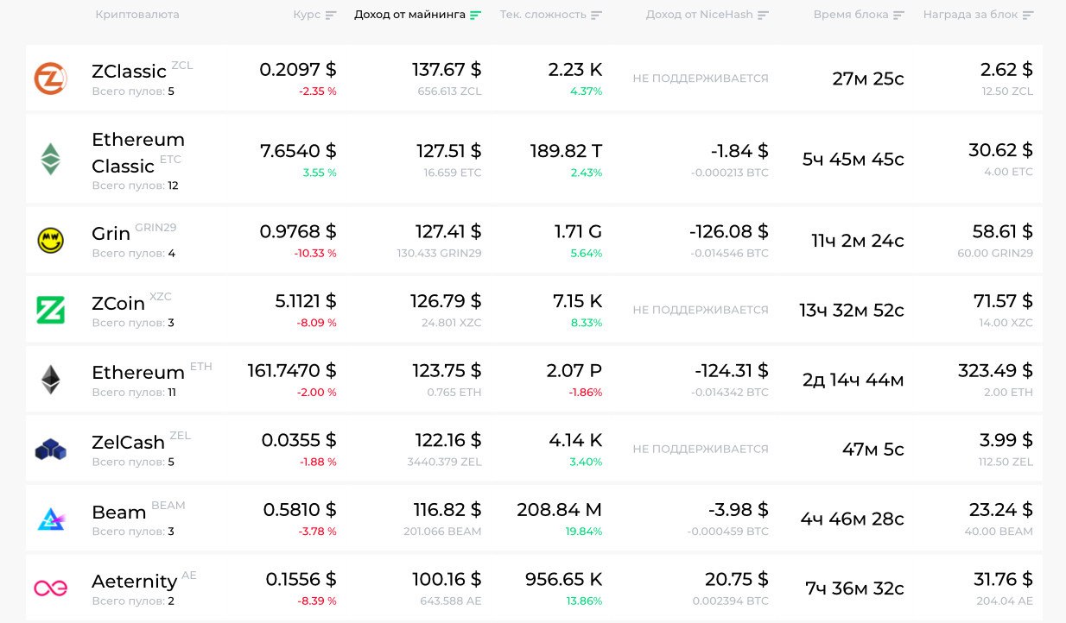Click the Ethereum difficulty value 2.07 P
The width and height of the screenshot is (1066, 623).
click(x=574, y=370)
